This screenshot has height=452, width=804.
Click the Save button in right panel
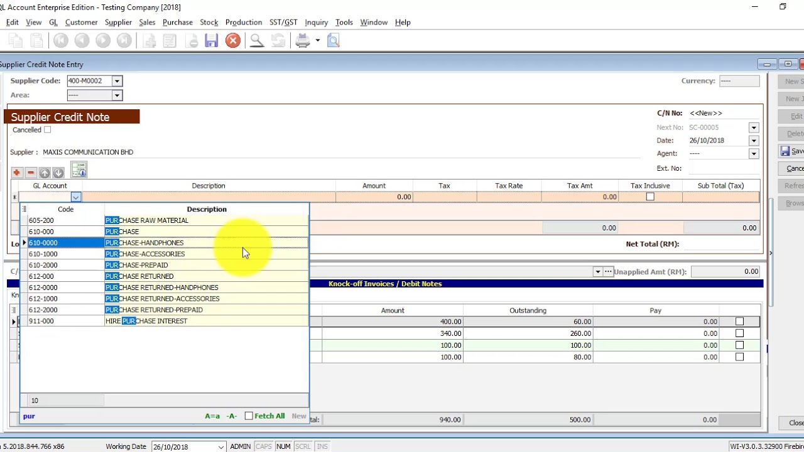point(792,151)
